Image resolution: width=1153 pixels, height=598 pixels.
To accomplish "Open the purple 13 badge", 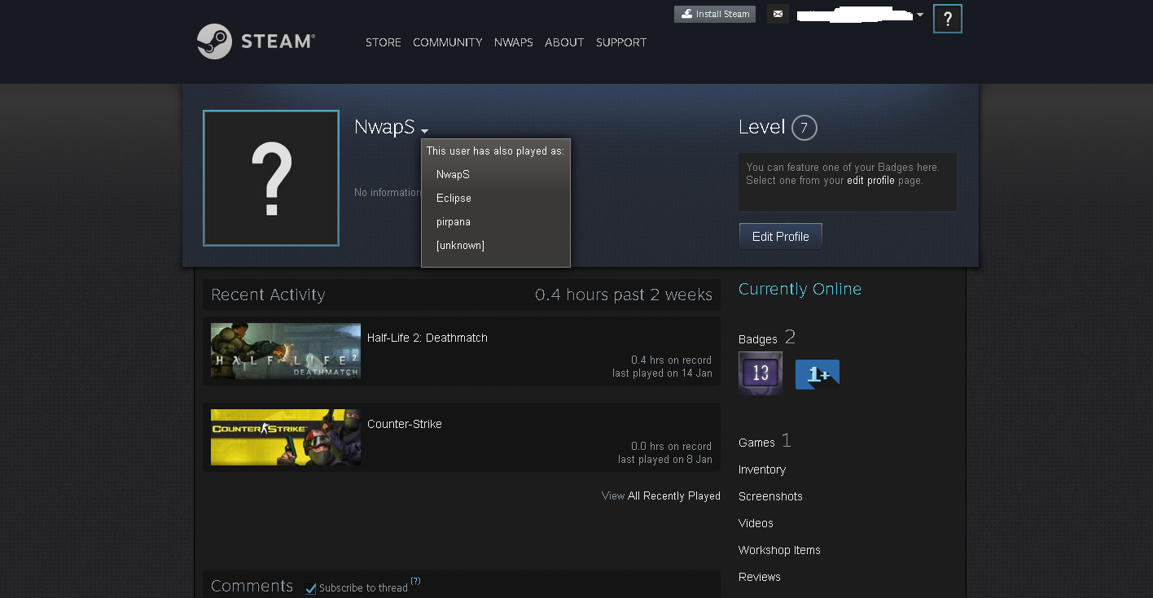I will tap(761, 373).
